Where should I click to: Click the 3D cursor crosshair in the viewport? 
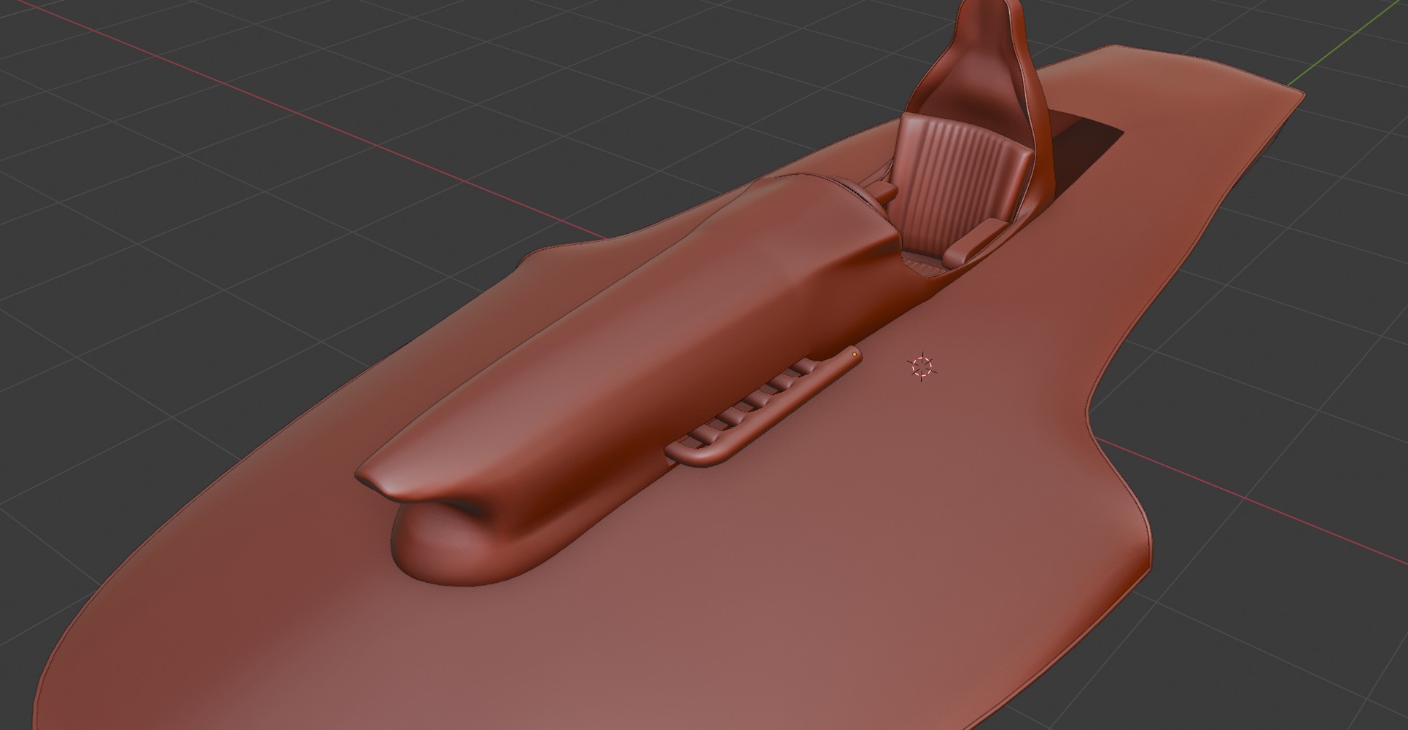922,366
